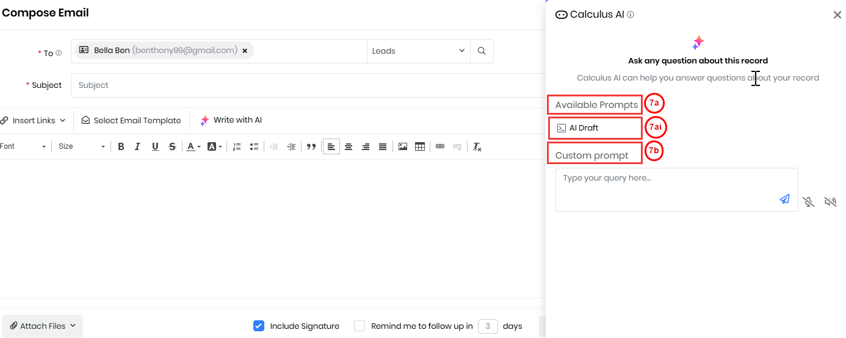Viewport: 846px width, 338px height.
Task: Enable the follow-up reminder checkbox
Action: click(x=360, y=326)
